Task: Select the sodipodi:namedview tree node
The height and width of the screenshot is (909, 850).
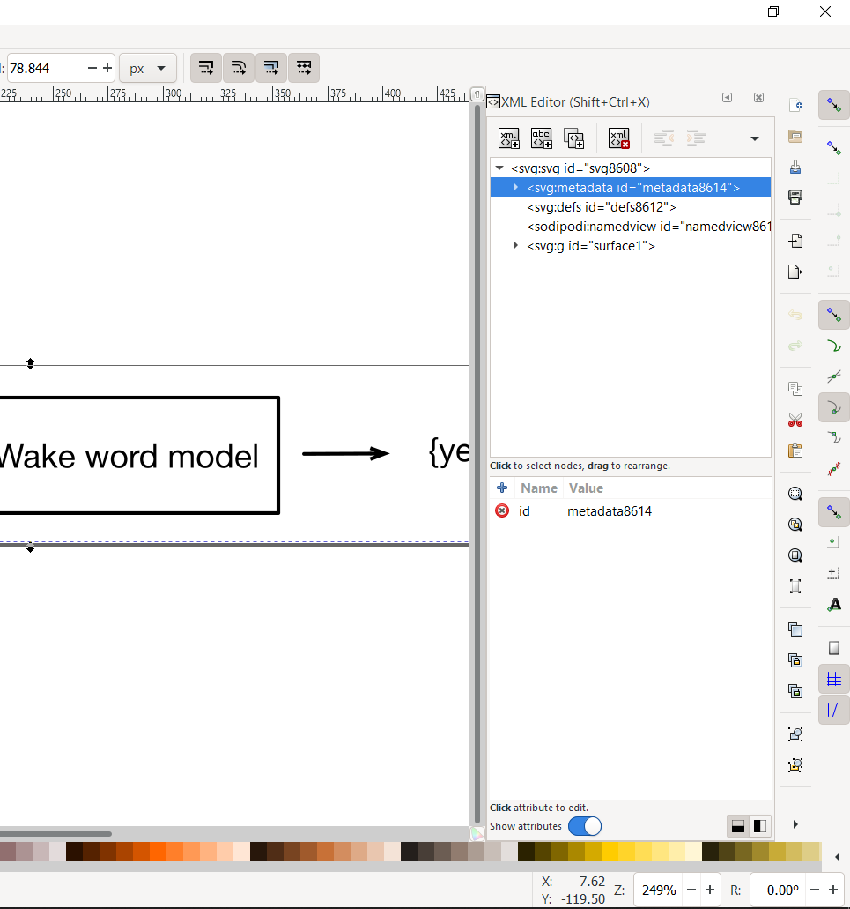Action: [x=648, y=227]
